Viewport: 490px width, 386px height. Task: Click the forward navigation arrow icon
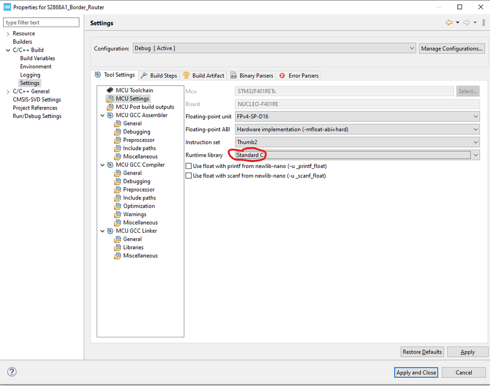click(x=466, y=23)
